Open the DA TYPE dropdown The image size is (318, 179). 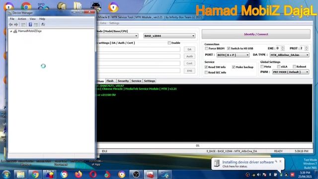289,55
